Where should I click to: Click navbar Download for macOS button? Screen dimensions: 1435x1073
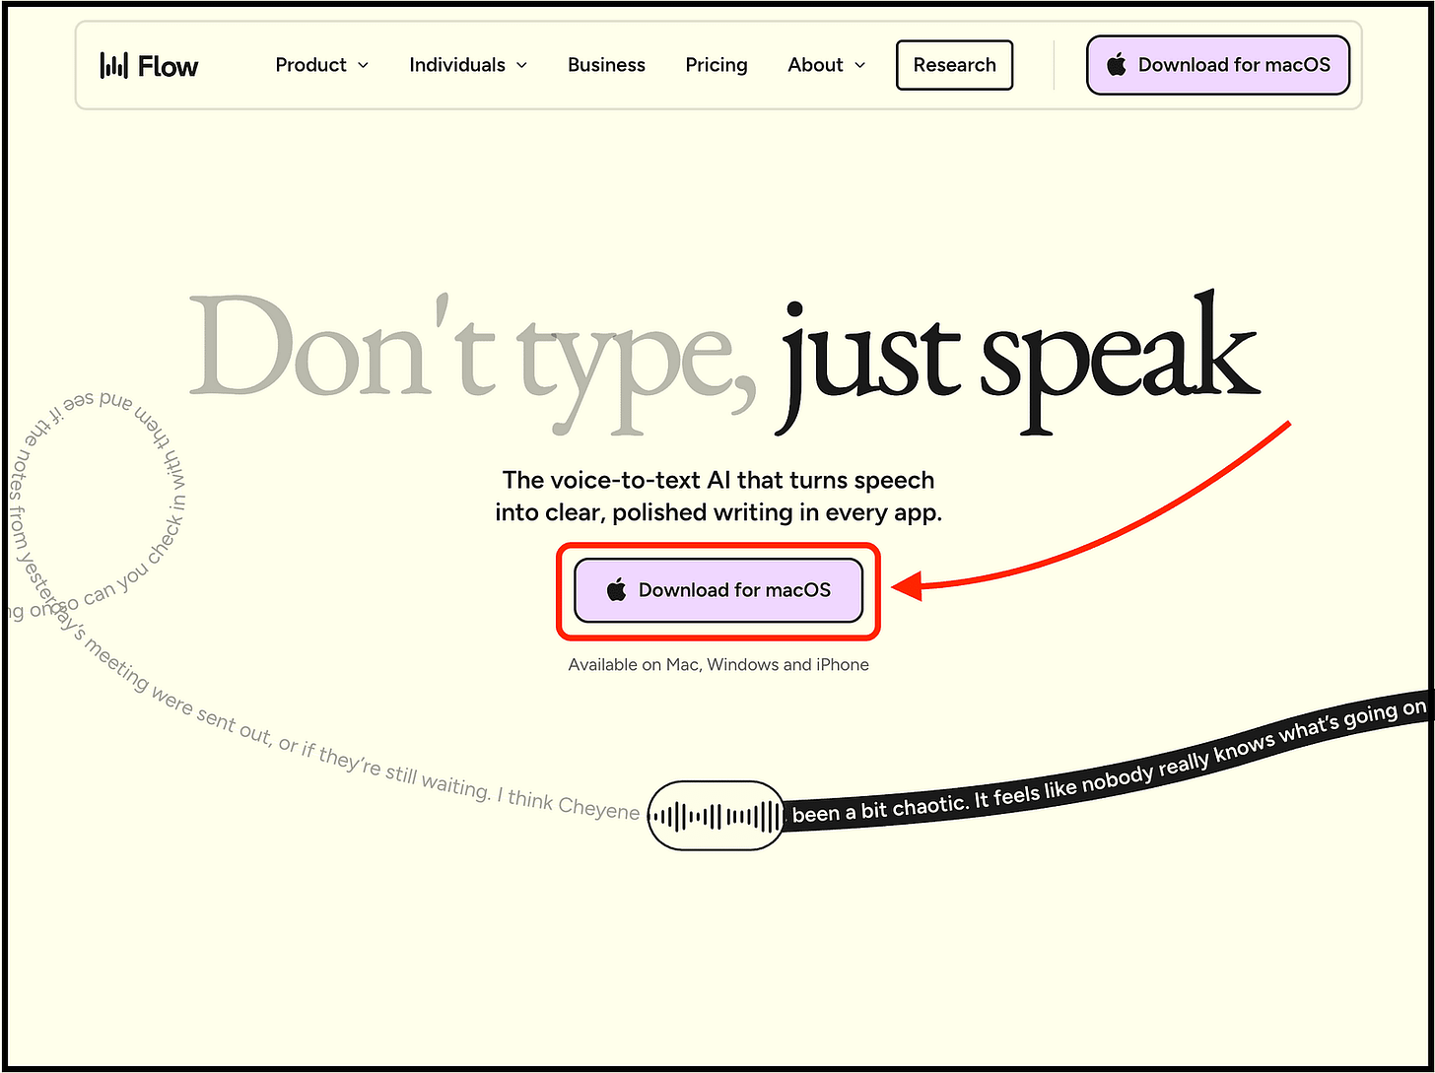pos(1217,65)
